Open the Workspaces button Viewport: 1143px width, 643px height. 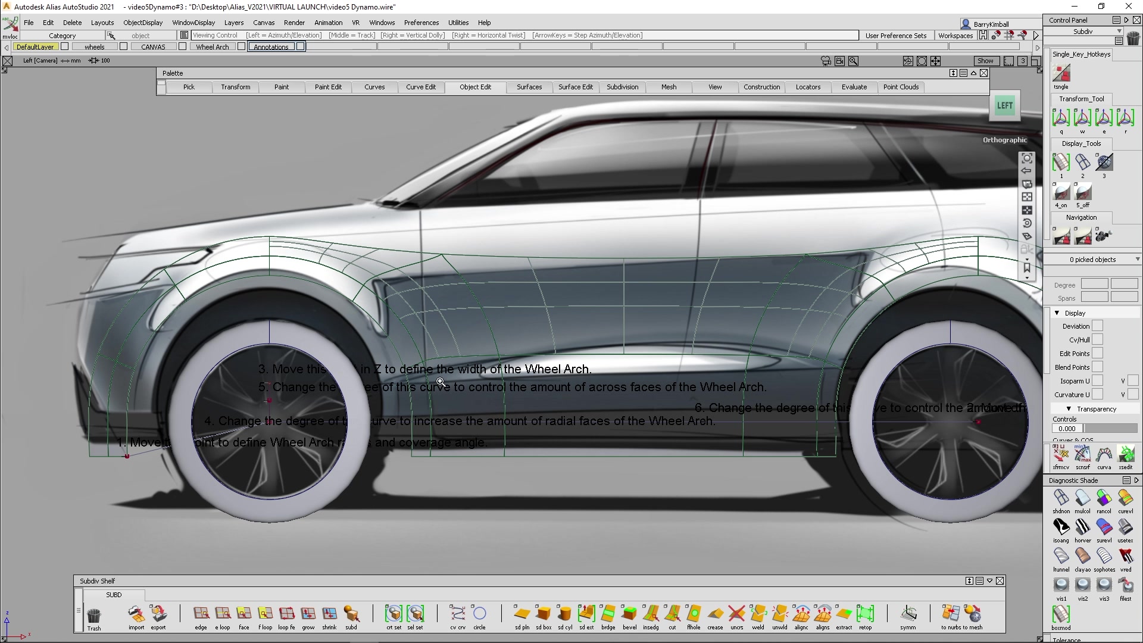[955, 36]
